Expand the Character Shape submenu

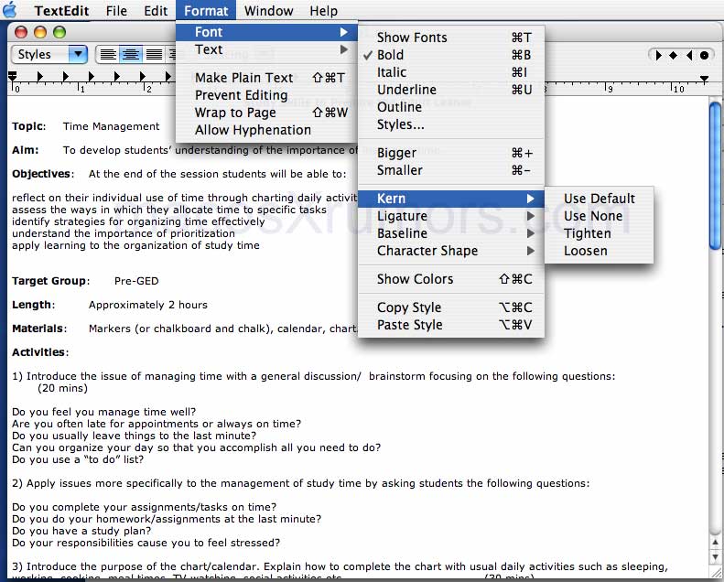[451, 251]
